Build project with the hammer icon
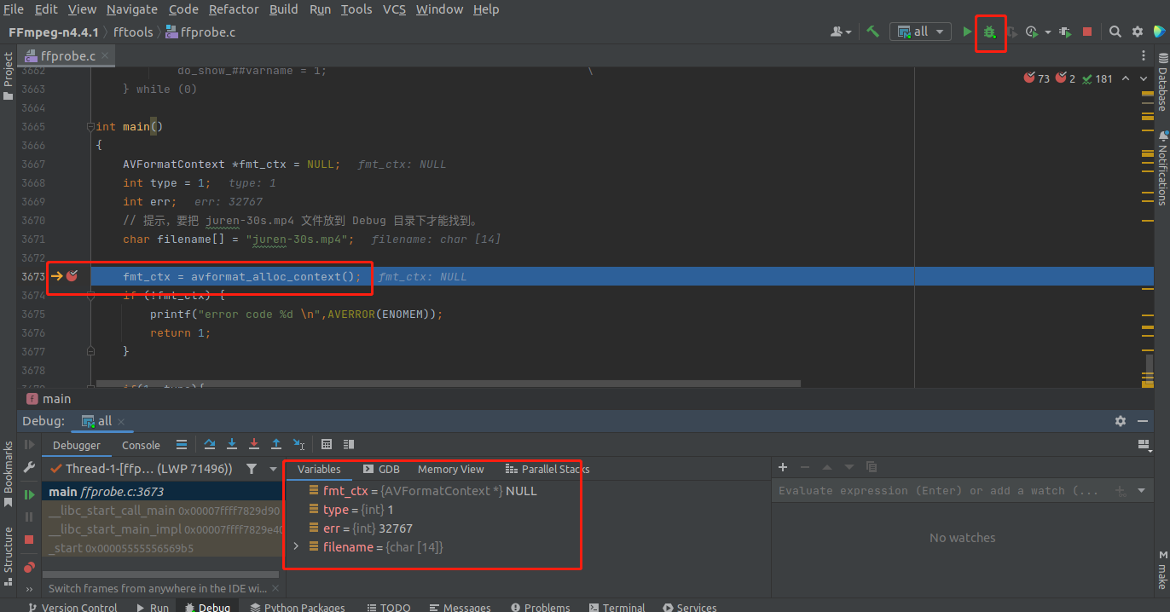The image size is (1170, 612). [872, 32]
